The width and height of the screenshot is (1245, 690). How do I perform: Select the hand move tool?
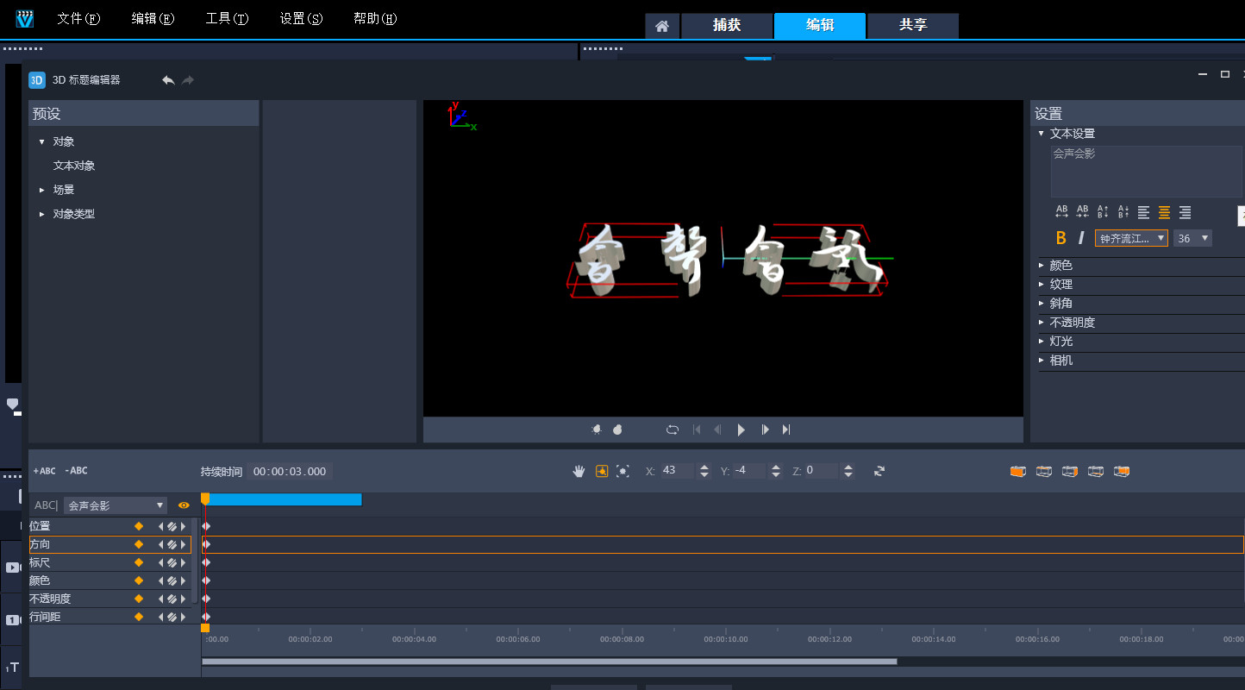(579, 471)
